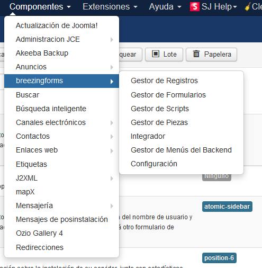This screenshot has height=268, width=262.
Task: Expand the Administracion JCE submenu arrow
Action: [112, 40]
